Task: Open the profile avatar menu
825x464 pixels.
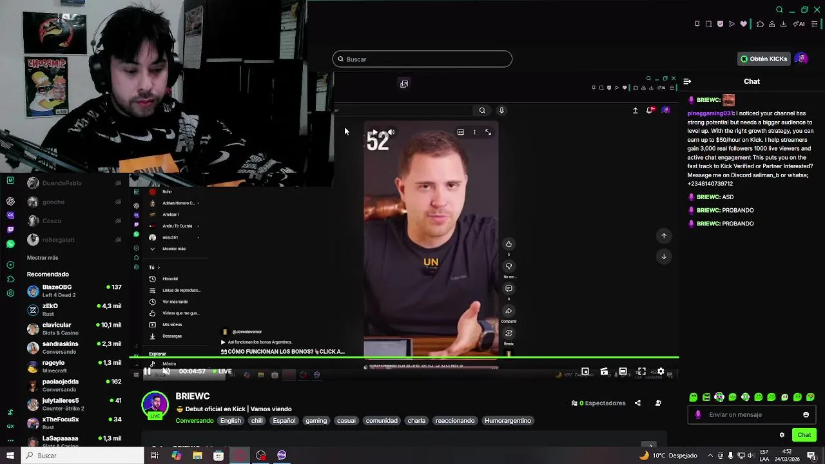Action: click(x=801, y=59)
